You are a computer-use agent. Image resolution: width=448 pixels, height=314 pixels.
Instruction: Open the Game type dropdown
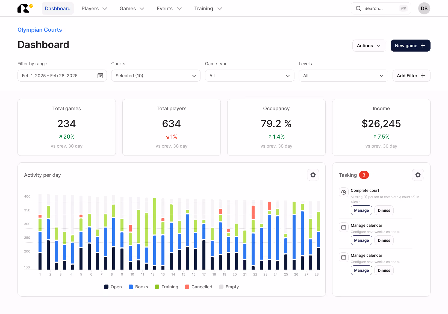coord(249,76)
